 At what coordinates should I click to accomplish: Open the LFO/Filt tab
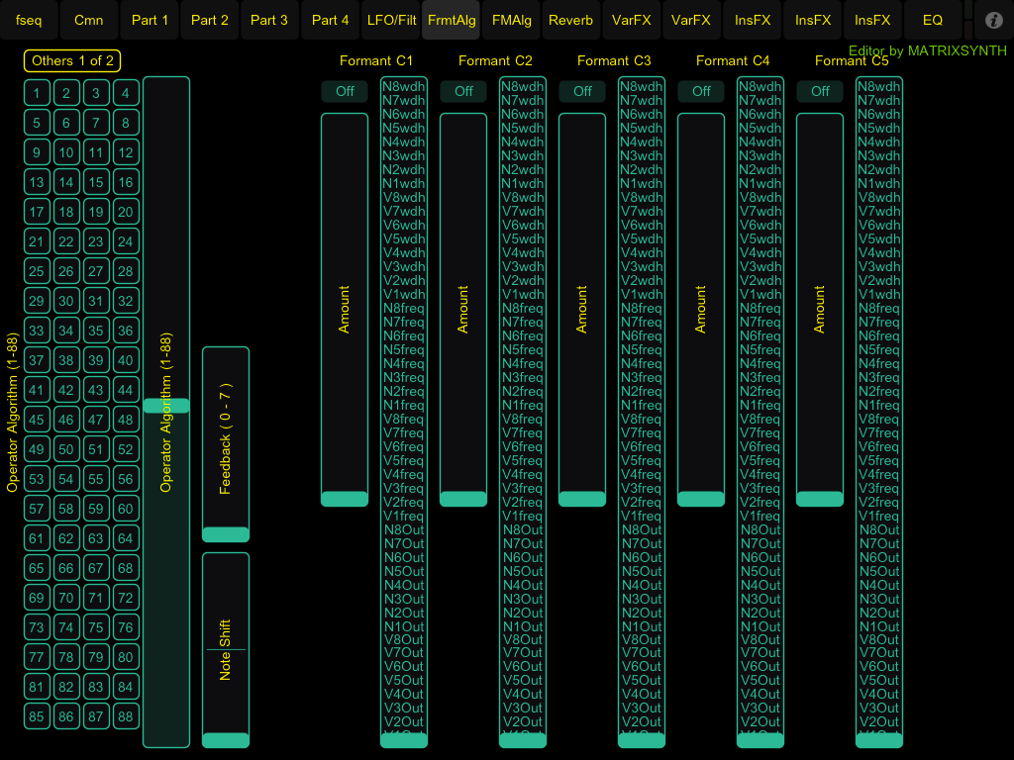pyautogui.click(x=391, y=20)
